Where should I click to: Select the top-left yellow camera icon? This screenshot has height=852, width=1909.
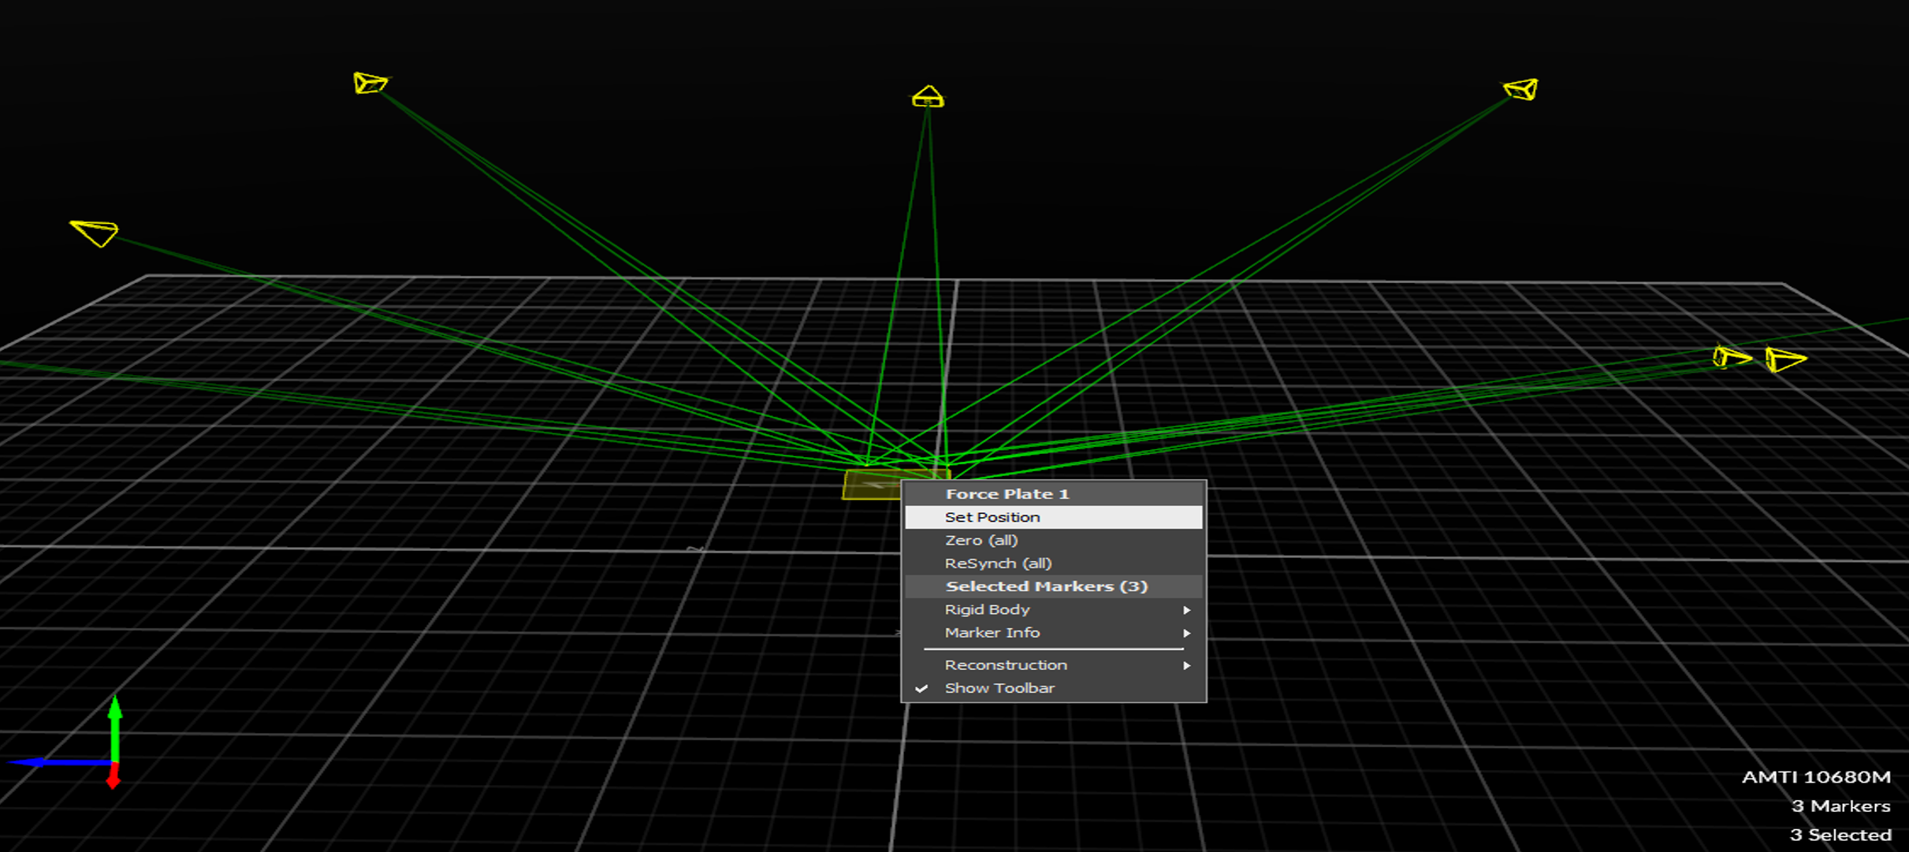point(369,83)
